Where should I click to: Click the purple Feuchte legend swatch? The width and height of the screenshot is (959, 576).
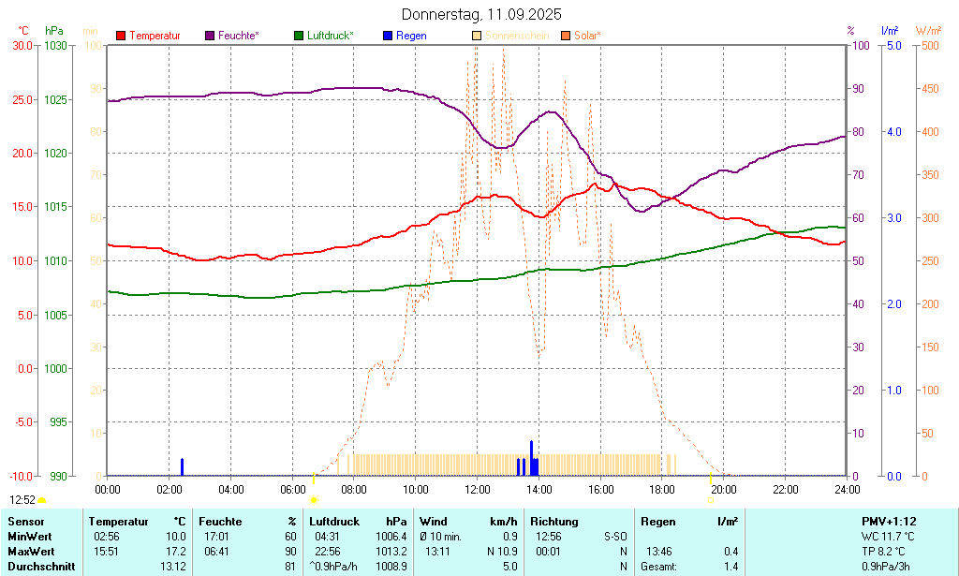click(210, 36)
